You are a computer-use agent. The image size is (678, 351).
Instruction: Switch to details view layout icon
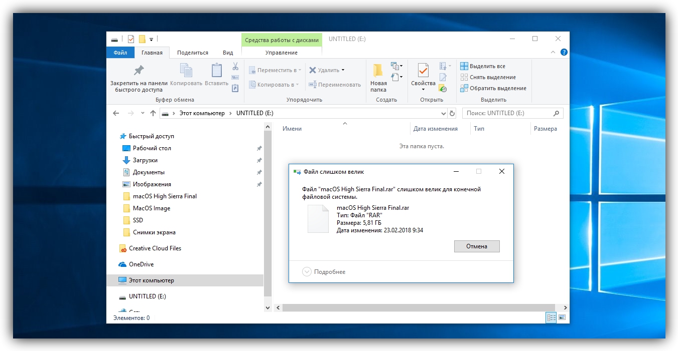pyautogui.click(x=551, y=317)
